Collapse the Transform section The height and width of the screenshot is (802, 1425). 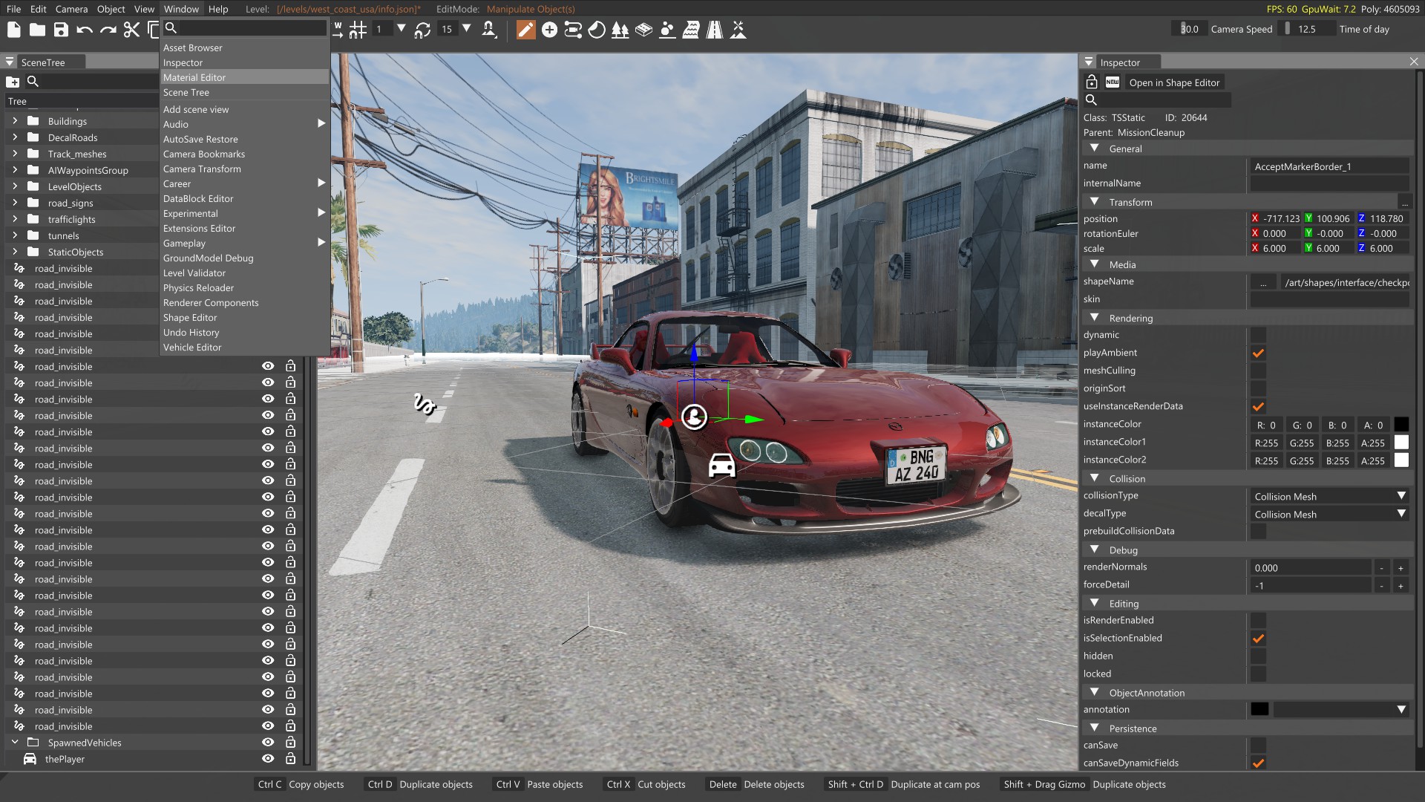point(1094,202)
